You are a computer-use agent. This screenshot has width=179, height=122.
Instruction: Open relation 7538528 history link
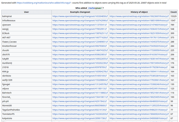[x=138, y=76]
